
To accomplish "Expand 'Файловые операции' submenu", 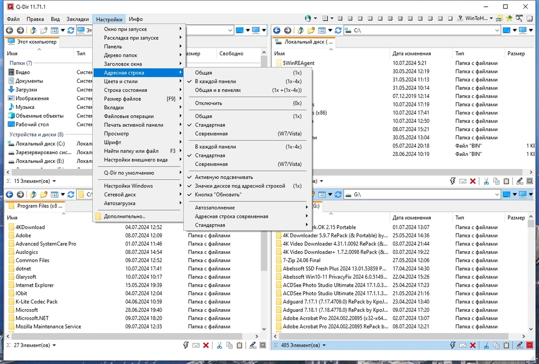I will tap(138, 116).
